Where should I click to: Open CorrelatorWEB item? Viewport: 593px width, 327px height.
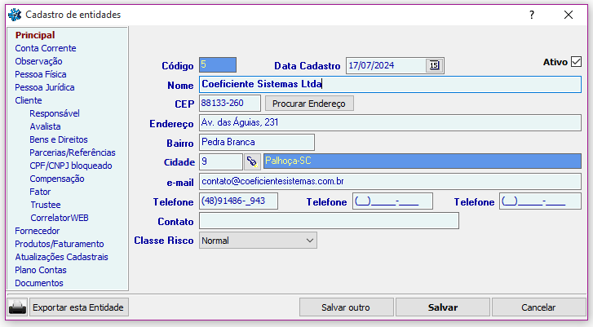60,218
